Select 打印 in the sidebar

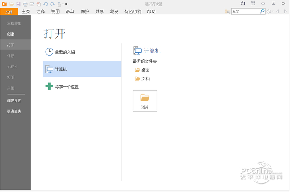pyautogui.click(x=16, y=77)
